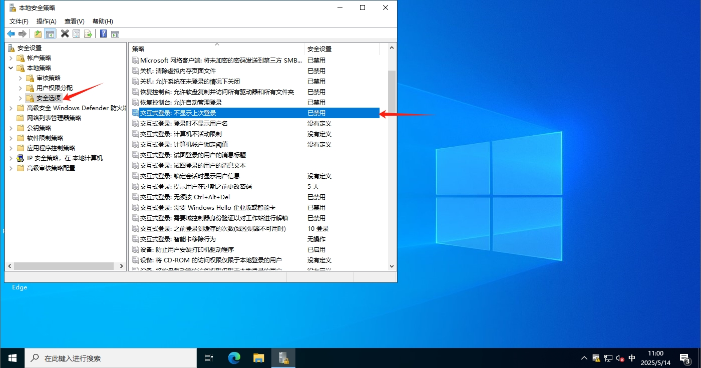The image size is (701, 368).
Task: Expand the 高级审核策略配置 tree node
Action: pos(11,168)
